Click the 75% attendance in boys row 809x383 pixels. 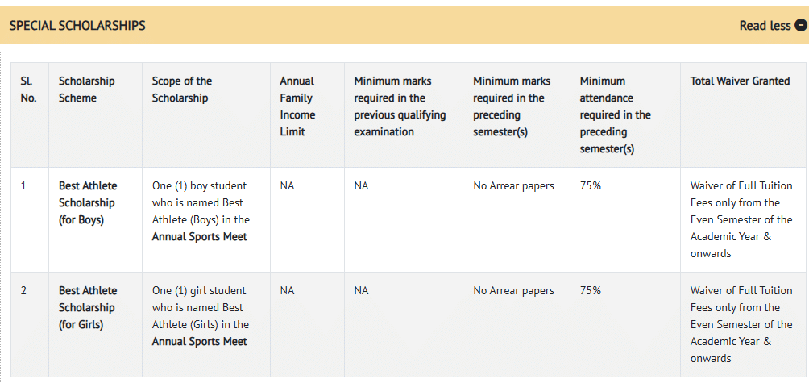(x=590, y=186)
